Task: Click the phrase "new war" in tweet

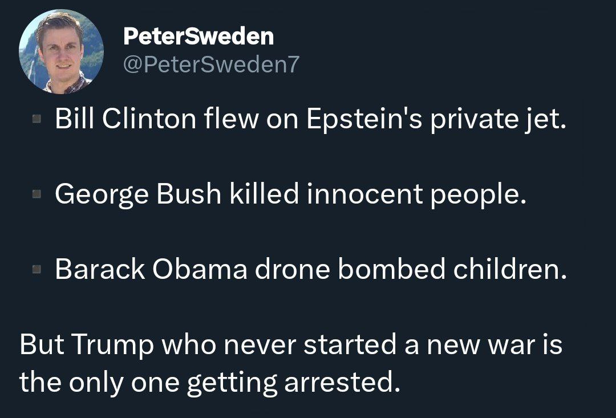Action: tap(481, 344)
